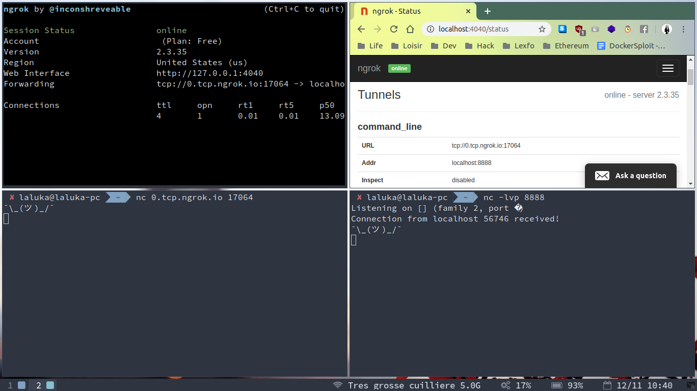Click the ngrok brand link
Image resolution: width=697 pixels, height=391 pixels.
369,68
